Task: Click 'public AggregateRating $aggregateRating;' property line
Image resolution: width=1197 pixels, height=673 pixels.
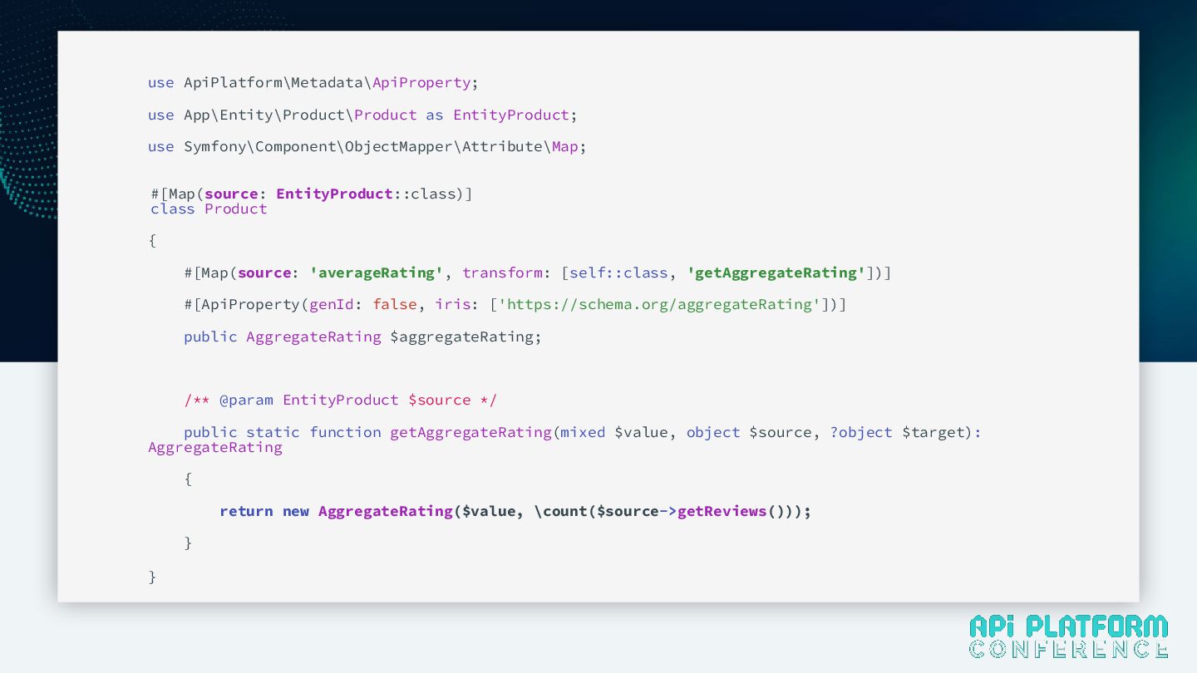Action: coord(362,336)
